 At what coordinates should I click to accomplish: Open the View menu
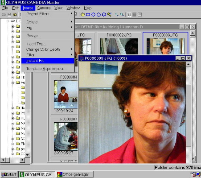(x=58, y=8)
